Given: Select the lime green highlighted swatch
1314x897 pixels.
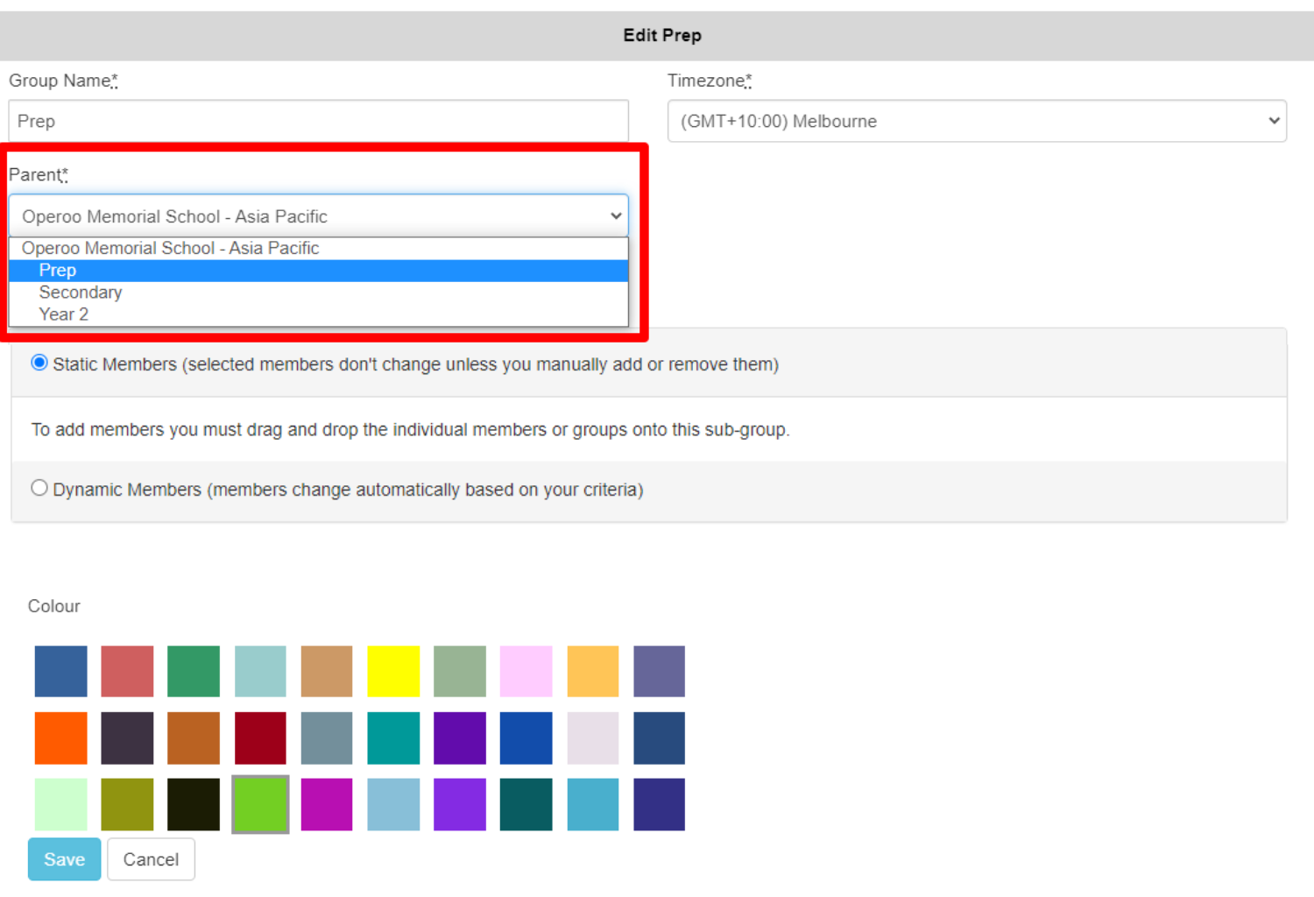Looking at the screenshot, I should tap(260, 804).
